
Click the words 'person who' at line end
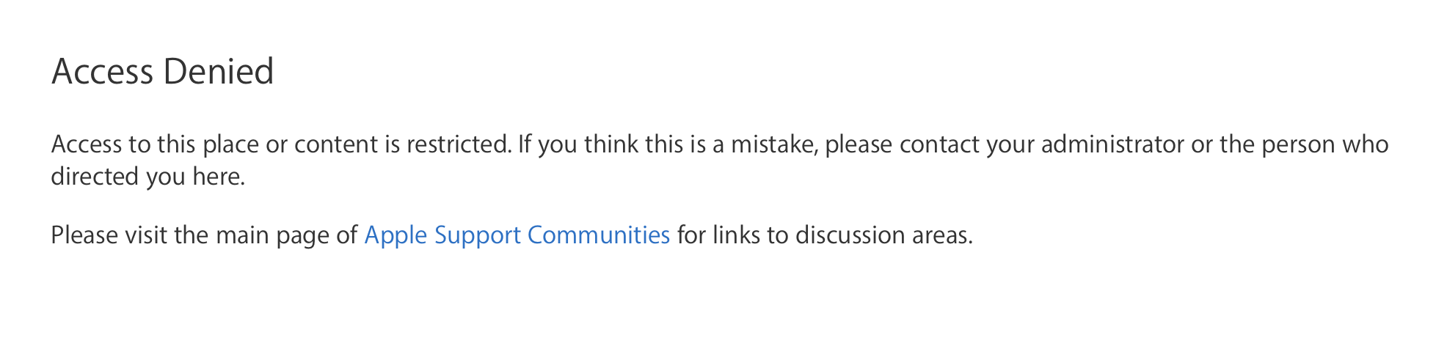pos(1324,144)
